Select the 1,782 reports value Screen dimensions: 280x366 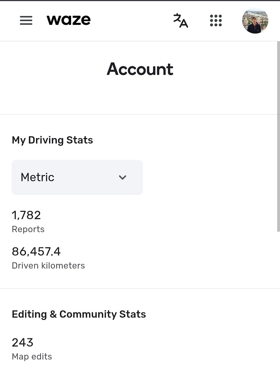click(x=26, y=215)
